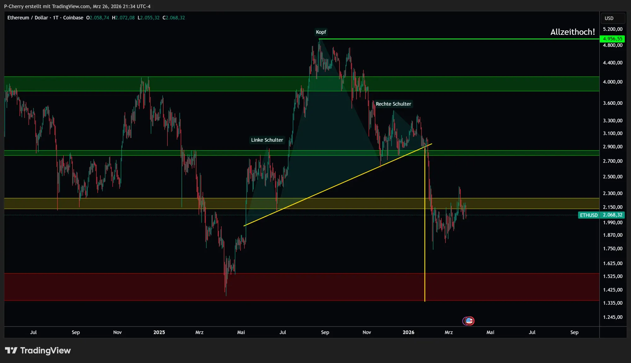Screen dimensions: 631x363
Task: Click the 2025 year marker on time axis
Action: click(x=159, y=332)
